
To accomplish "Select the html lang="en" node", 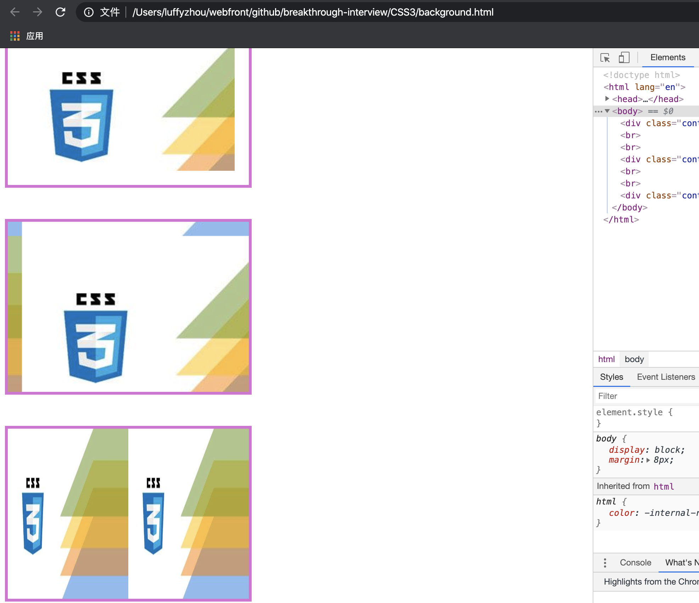I will point(644,87).
